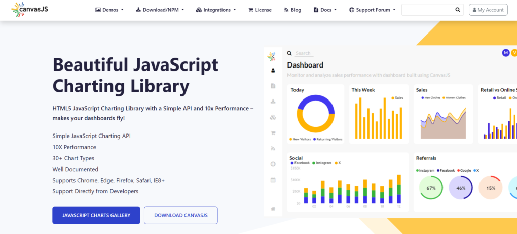This screenshot has height=234, width=517.
Task: Toggle Google legend in Referrals
Action: click(464, 171)
